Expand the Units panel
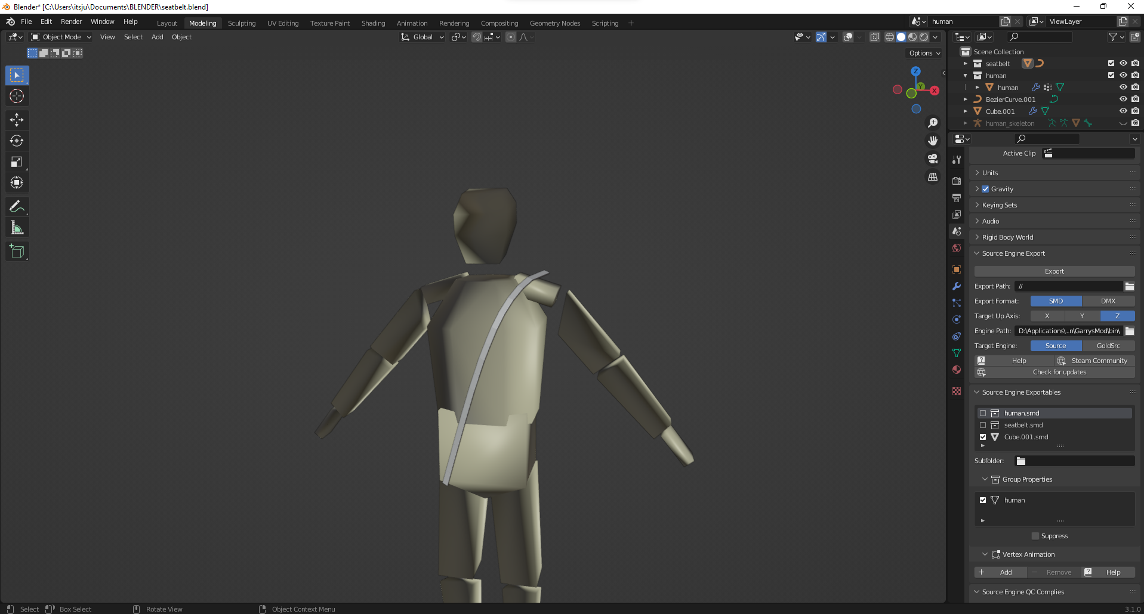 (x=990, y=173)
